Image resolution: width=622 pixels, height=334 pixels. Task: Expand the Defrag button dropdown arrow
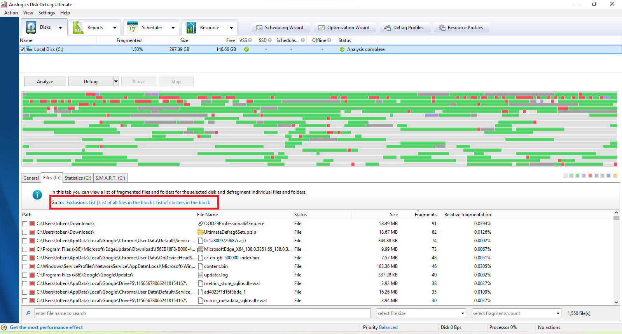[116, 82]
